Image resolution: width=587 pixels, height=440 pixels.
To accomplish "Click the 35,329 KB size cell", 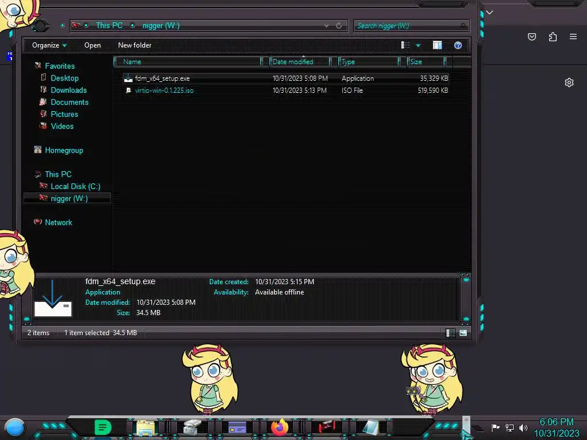I will pos(434,78).
